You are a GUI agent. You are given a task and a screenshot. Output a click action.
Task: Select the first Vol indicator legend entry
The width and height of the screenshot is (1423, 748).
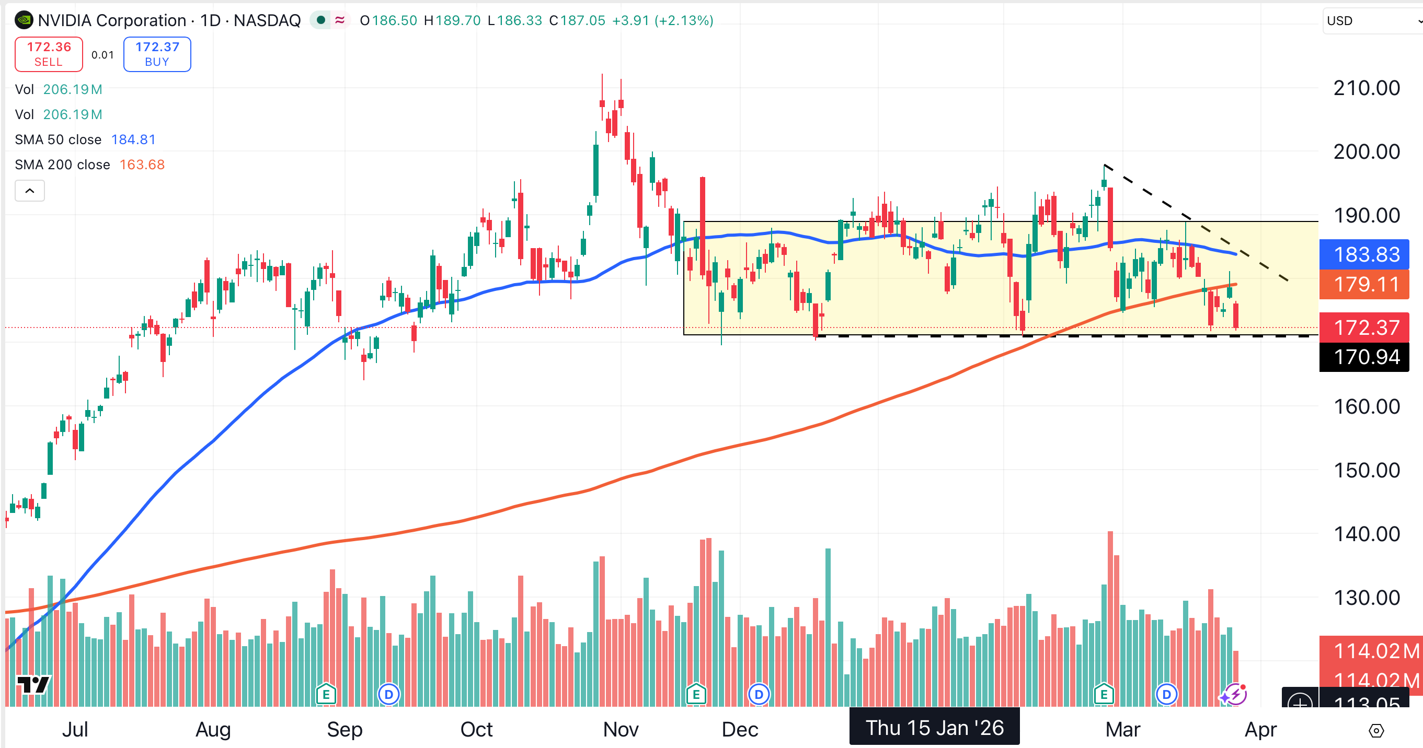pos(24,89)
